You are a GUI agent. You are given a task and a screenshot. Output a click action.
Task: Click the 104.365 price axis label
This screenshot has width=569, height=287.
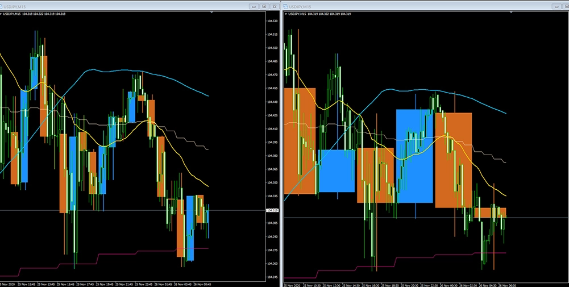[272, 169]
